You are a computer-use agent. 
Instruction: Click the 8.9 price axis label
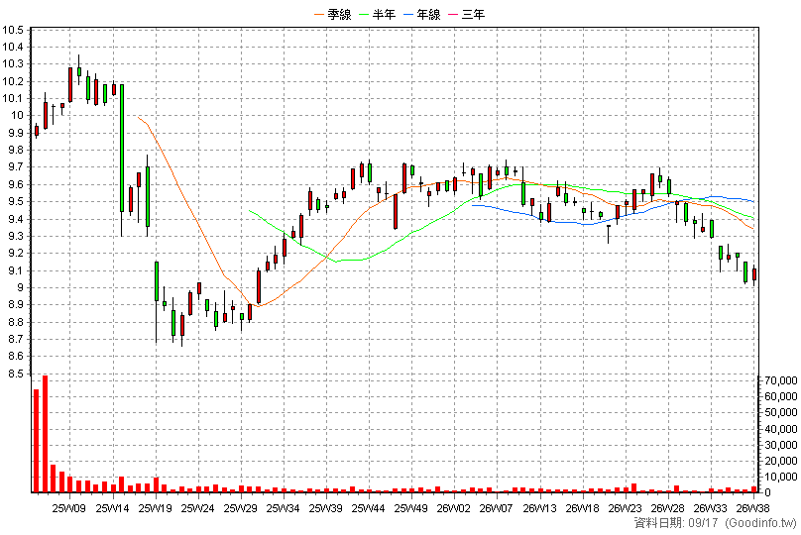(16, 305)
